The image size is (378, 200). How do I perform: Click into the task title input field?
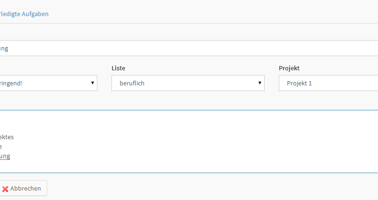189,48
